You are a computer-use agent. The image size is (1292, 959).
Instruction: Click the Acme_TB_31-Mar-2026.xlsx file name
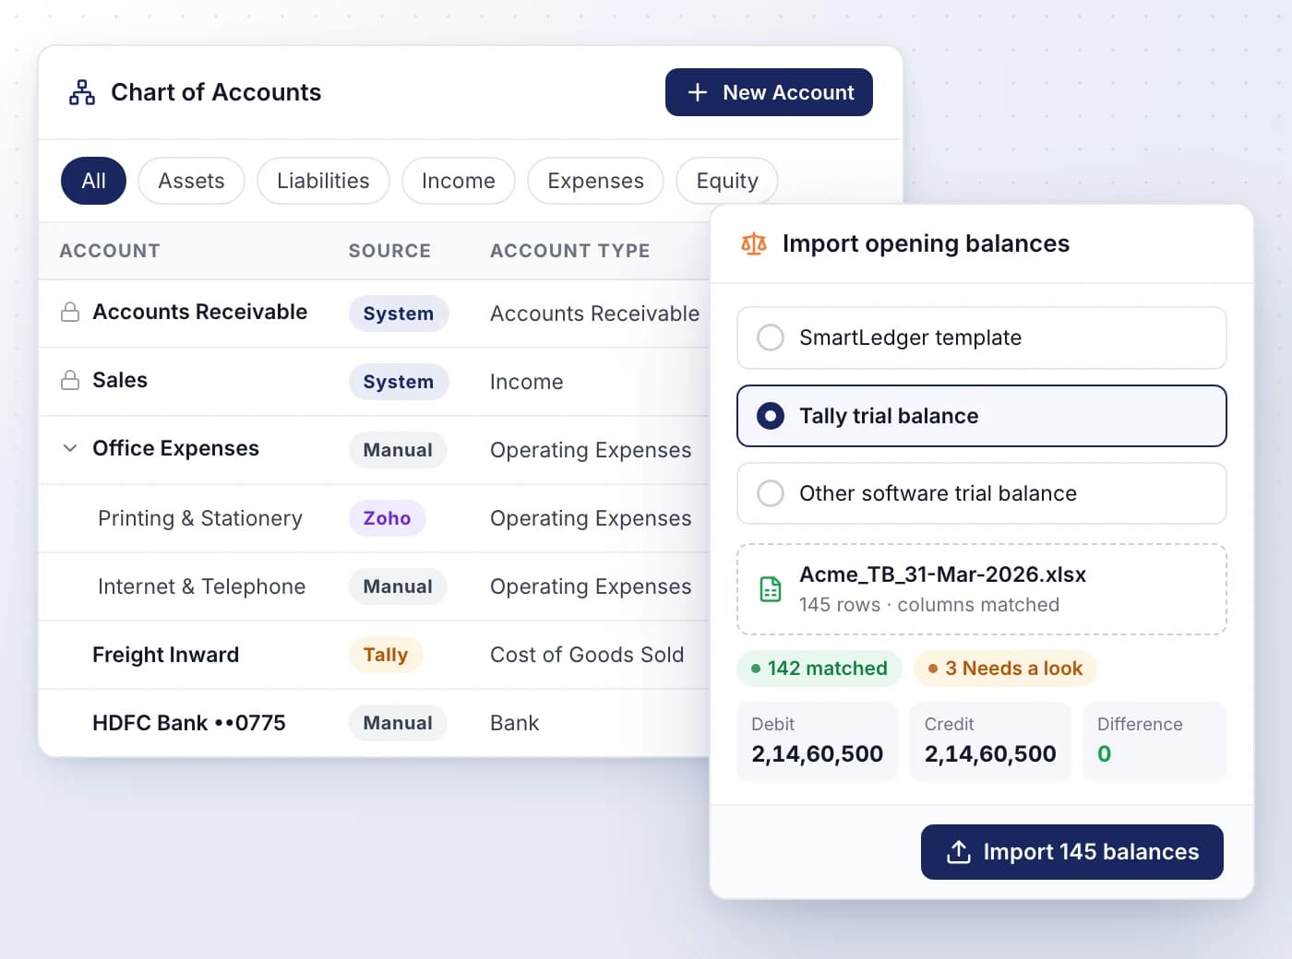tap(942, 574)
